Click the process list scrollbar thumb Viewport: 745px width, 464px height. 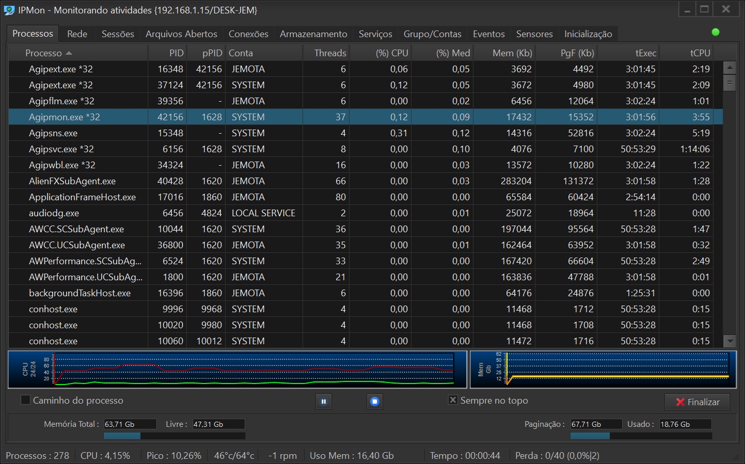point(730,83)
